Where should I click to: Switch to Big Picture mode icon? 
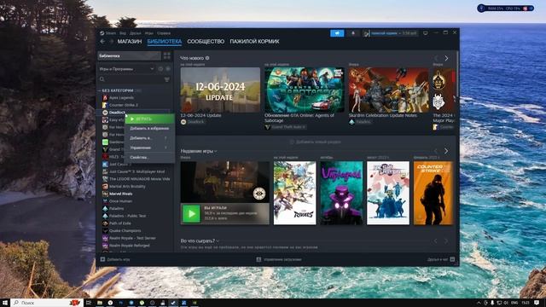click(426, 33)
